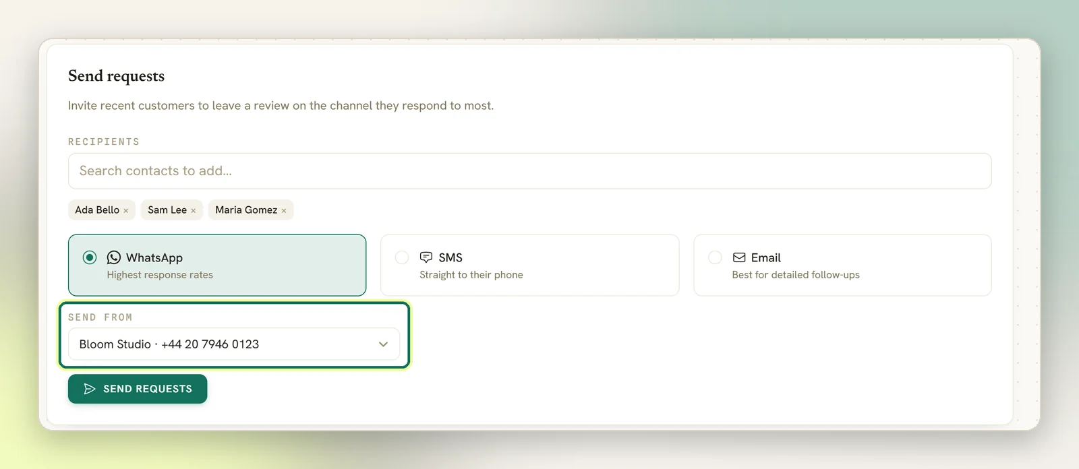The height and width of the screenshot is (469, 1079).
Task: Click the Ada Bello recipient chip
Action: pyautogui.click(x=102, y=210)
